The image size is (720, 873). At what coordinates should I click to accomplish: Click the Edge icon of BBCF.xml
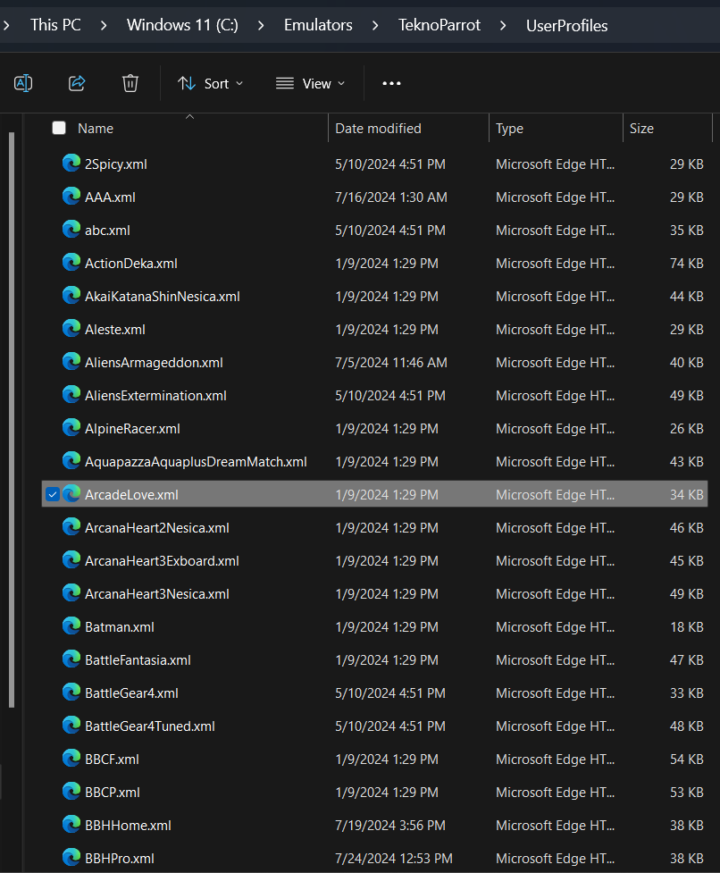[x=71, y=758]
